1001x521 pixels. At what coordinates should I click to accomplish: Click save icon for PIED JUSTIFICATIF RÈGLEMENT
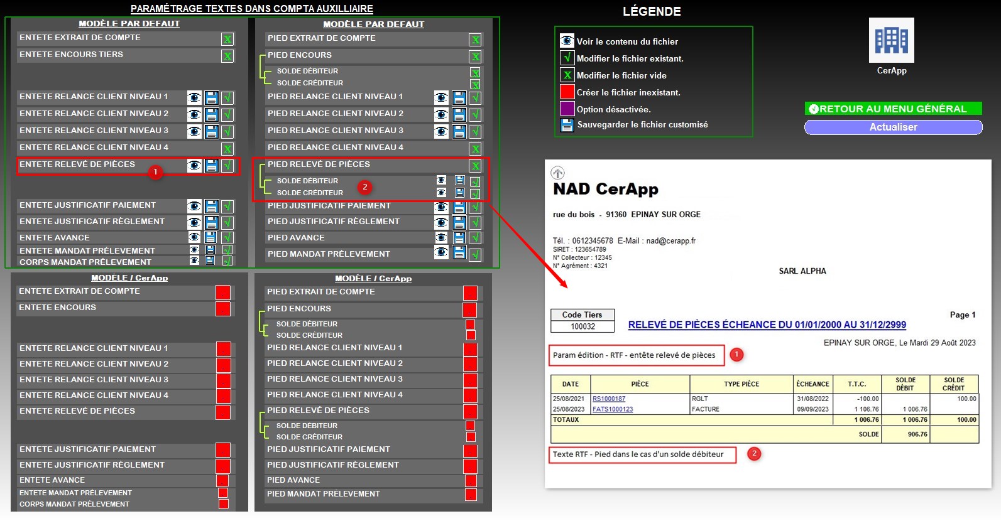459,223
